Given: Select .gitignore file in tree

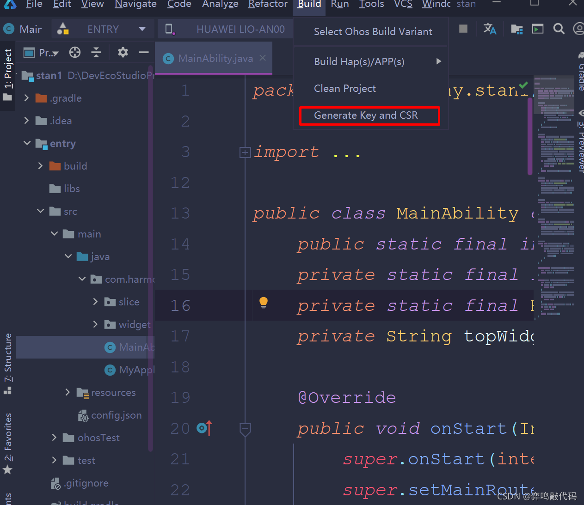Looking at the screenshot, I should [80, 483].
